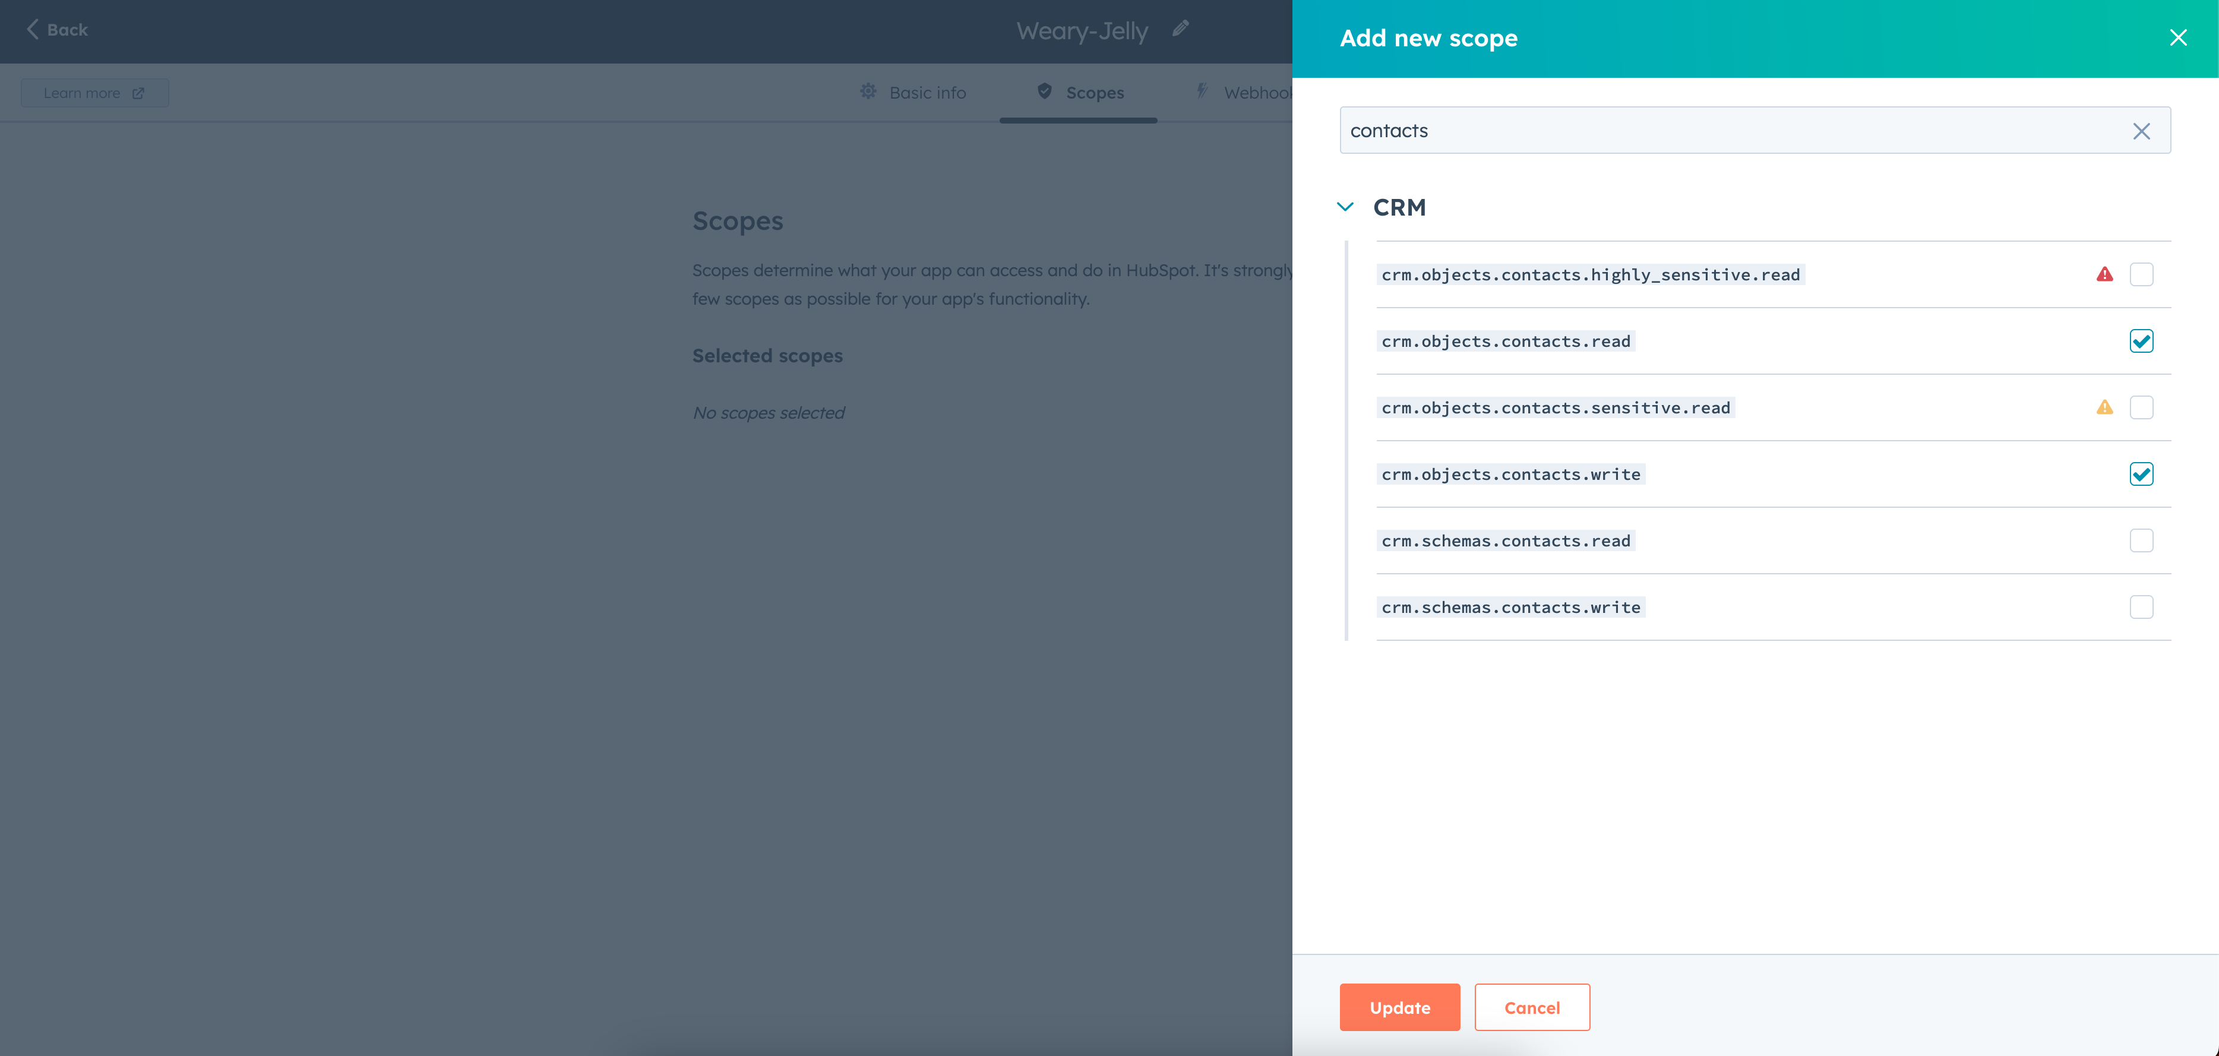Click the shield icon on the Scopes tab
2219x1056 pixels.
[1045, 91]
